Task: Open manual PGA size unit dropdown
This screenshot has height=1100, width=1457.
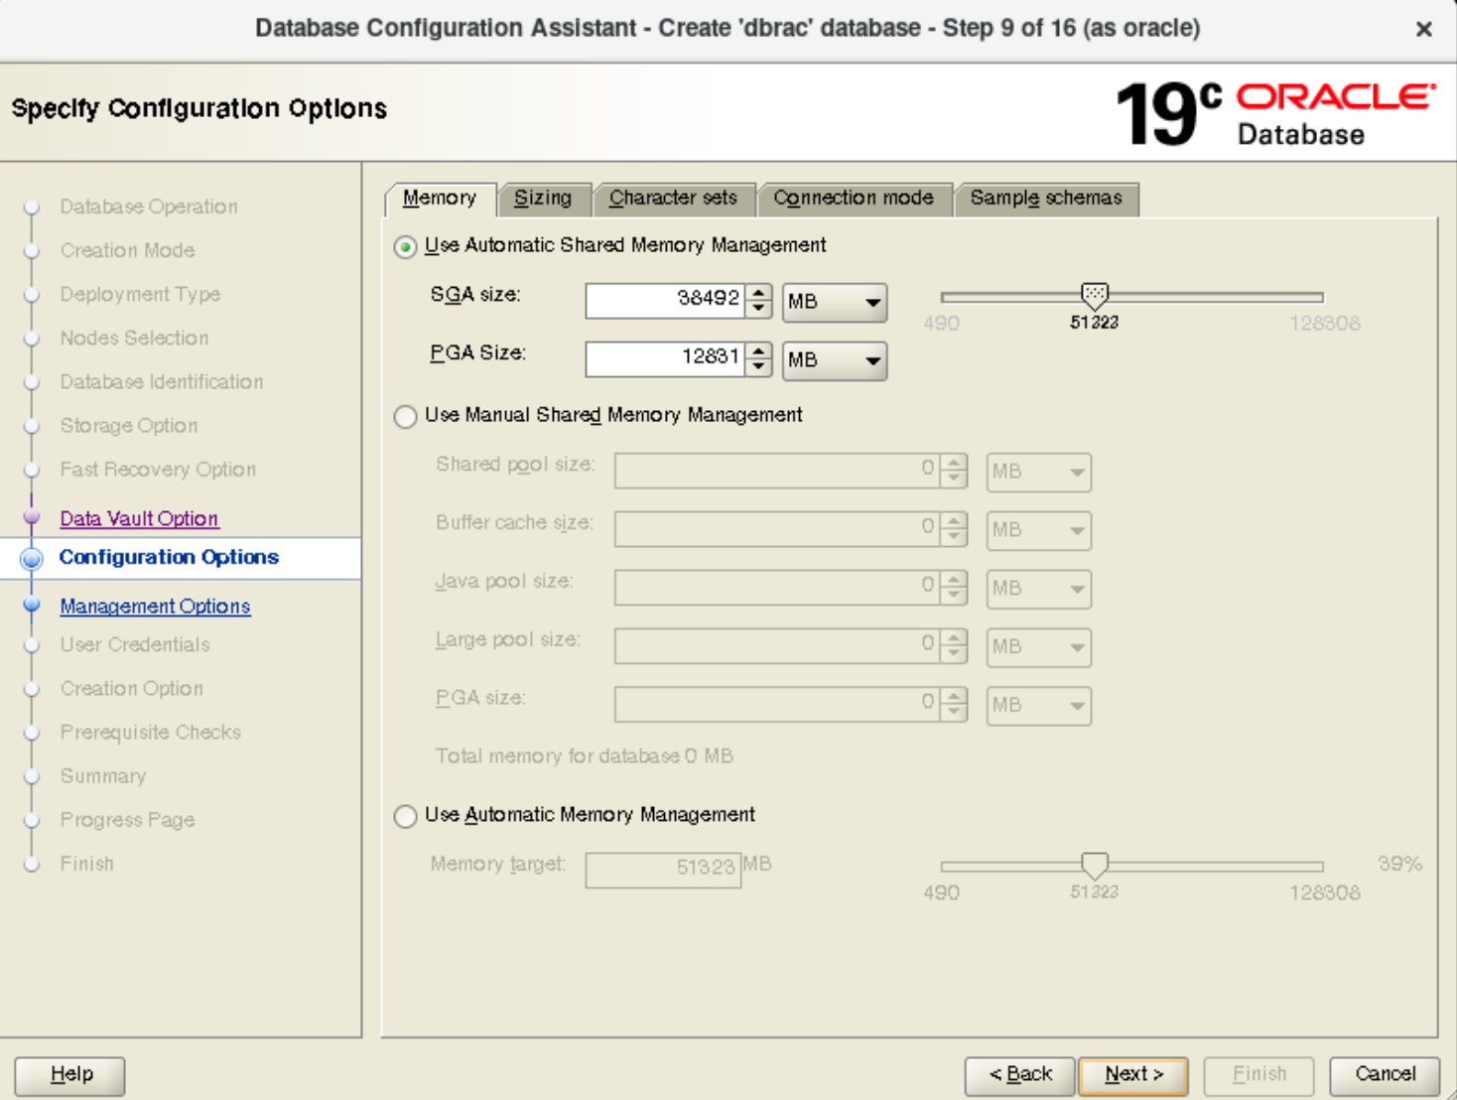Action: point(1039,706)
